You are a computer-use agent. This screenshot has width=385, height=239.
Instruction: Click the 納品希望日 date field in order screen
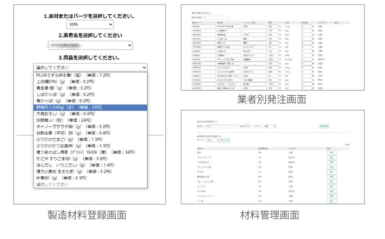coord(216,18)
